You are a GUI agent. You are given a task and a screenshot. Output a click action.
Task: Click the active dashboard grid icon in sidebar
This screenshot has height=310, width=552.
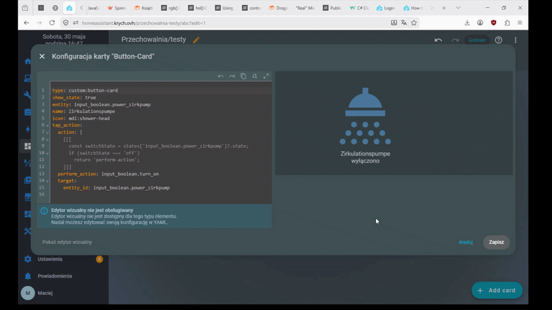click(28, 146)
